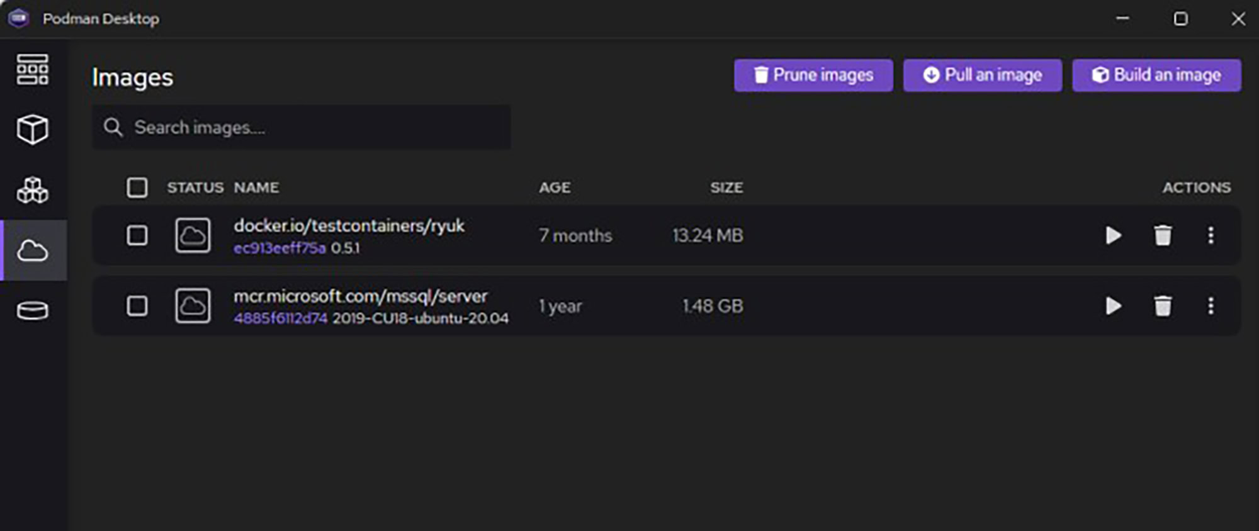Image resolution: width=1259 pixels, height=531 pixels.
Task: Open more actions for testcontainers/ryuk image
Action: pyautogui.click(x=1211, y=235)
